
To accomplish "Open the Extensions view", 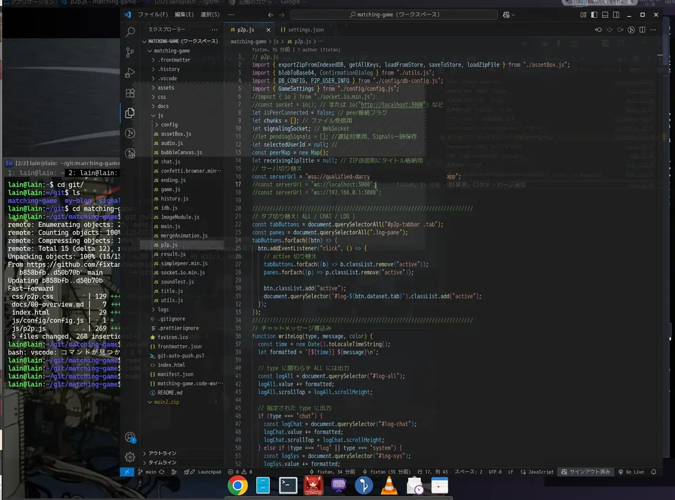I will [130, 93].
